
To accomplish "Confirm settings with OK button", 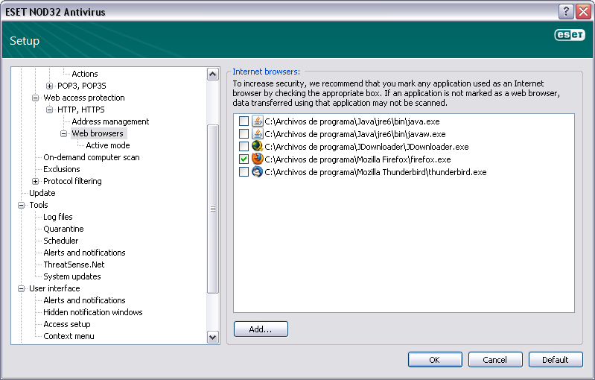I will pyautogui.click(x=435, y=359).
